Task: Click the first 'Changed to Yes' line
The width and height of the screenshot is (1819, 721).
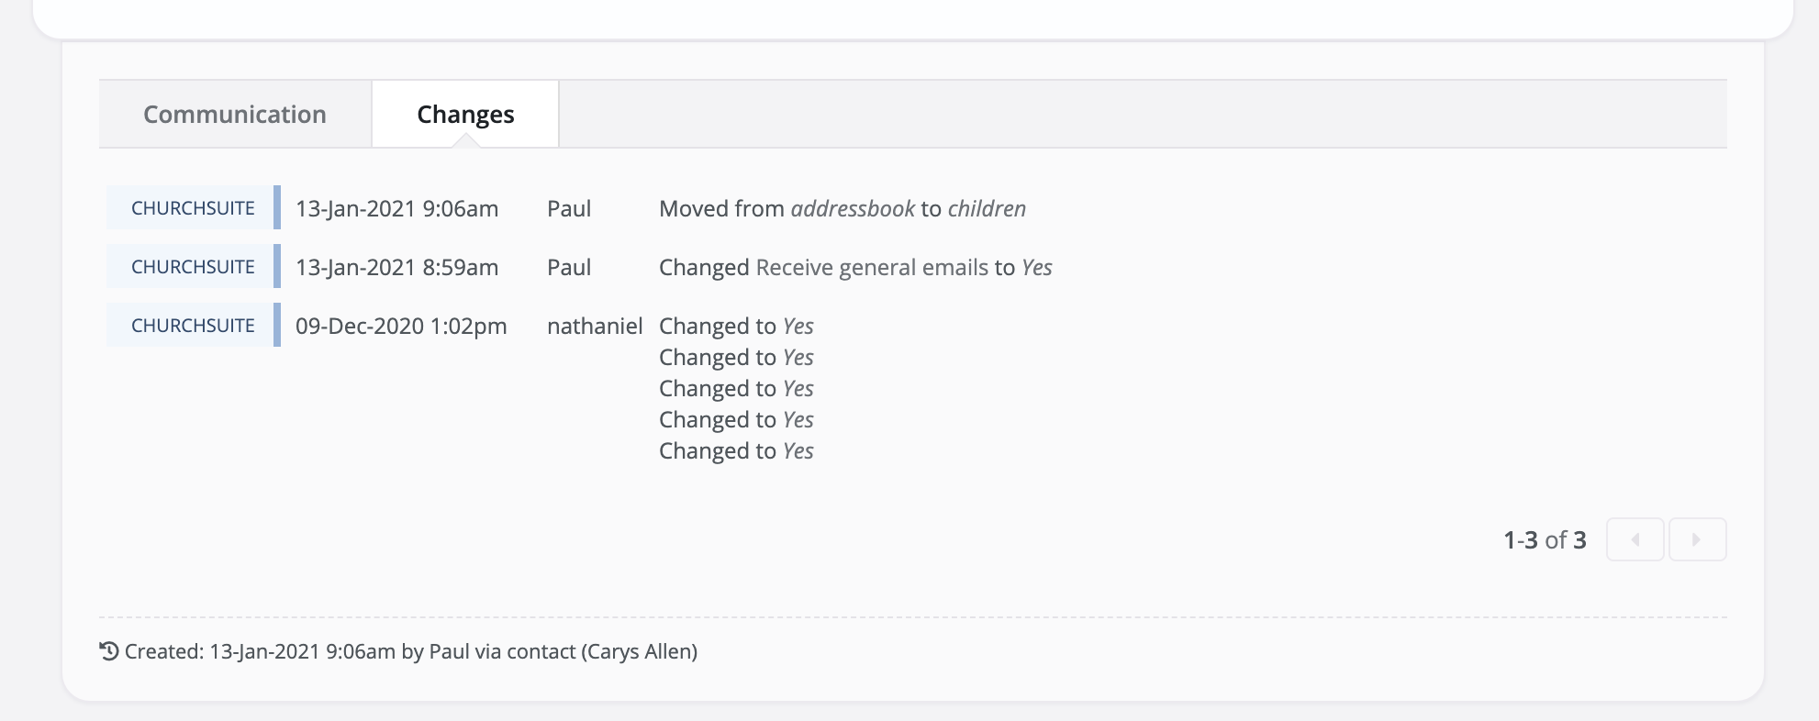Action: (x=736, y=326)
